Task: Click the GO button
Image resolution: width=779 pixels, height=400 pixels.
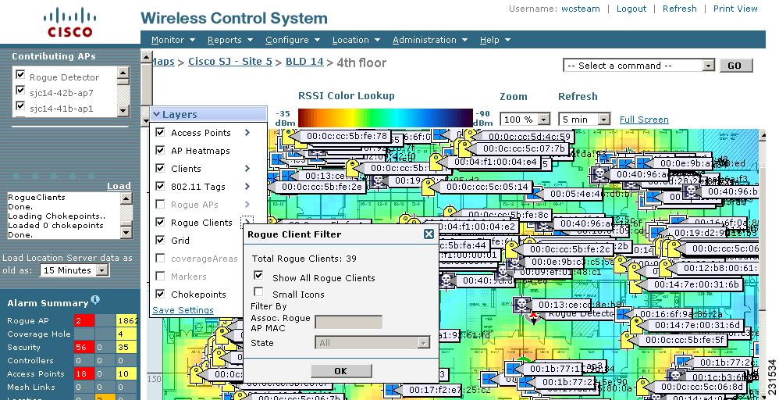Action: (736, 66)
